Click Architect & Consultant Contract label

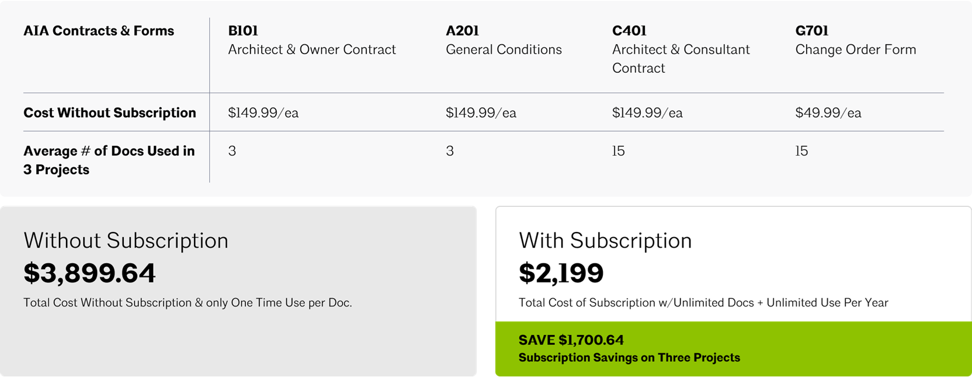[x=681, y=59]
